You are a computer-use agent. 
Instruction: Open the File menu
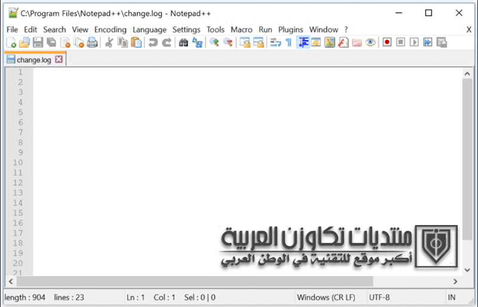tap(12, 30)
